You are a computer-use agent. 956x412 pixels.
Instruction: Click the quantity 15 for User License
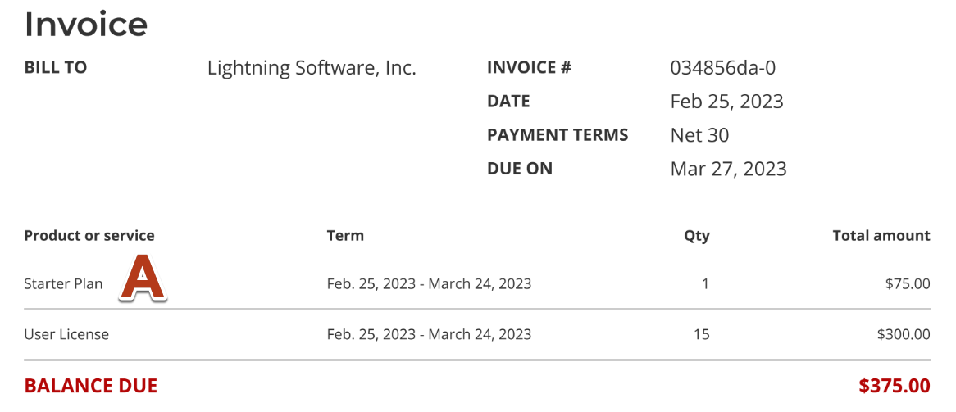701,334
